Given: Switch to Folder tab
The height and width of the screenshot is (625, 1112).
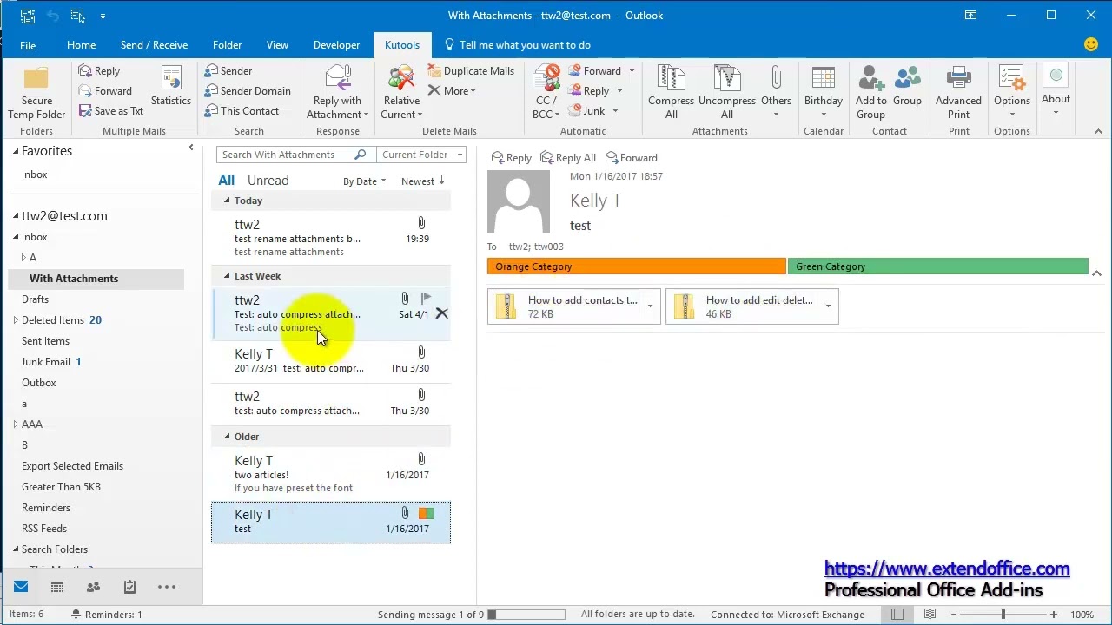Looking at the screenshot, I should click(x=227, y=45).
